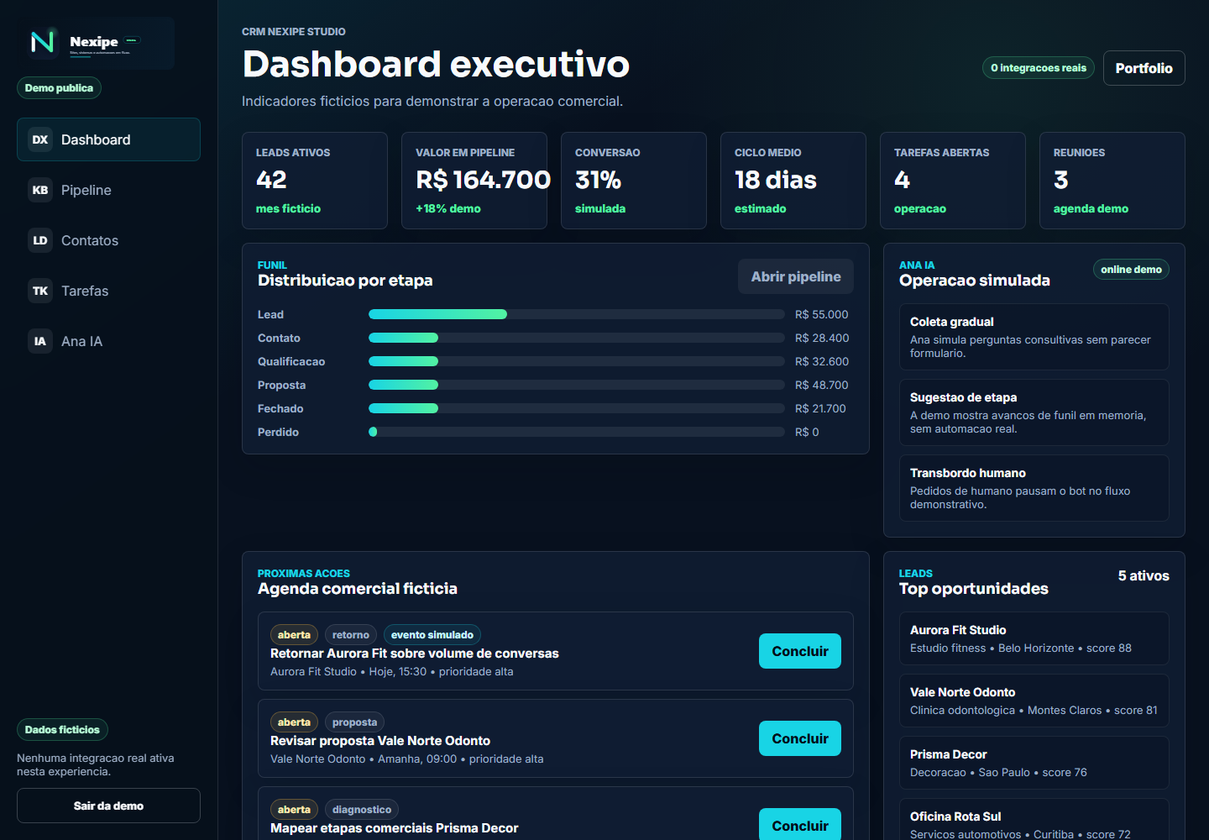Click the diagnostico tag
This screenshot has height=840, width=1209.
[x=362, y=810]
